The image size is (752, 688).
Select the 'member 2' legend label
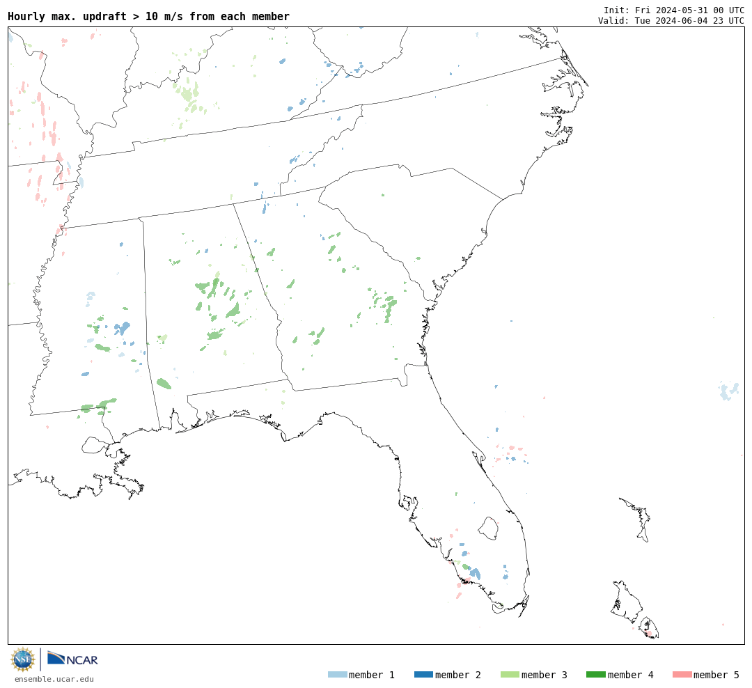458,675
